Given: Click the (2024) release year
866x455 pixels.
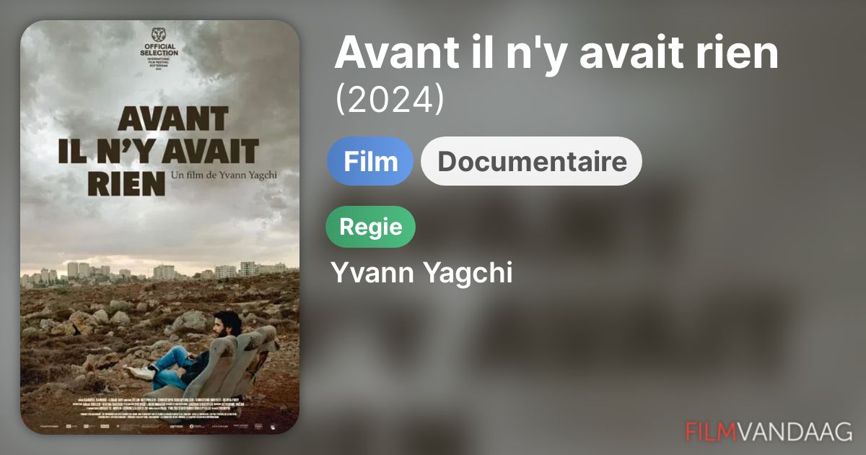Looking at the screenshot, I should 390,100.
